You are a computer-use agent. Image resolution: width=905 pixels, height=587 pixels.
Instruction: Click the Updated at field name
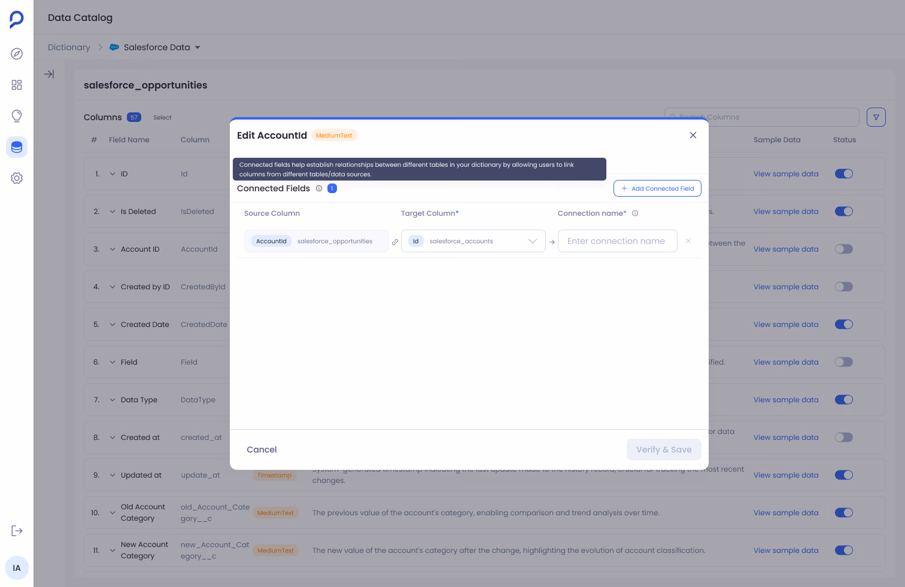tap(141, 475)
